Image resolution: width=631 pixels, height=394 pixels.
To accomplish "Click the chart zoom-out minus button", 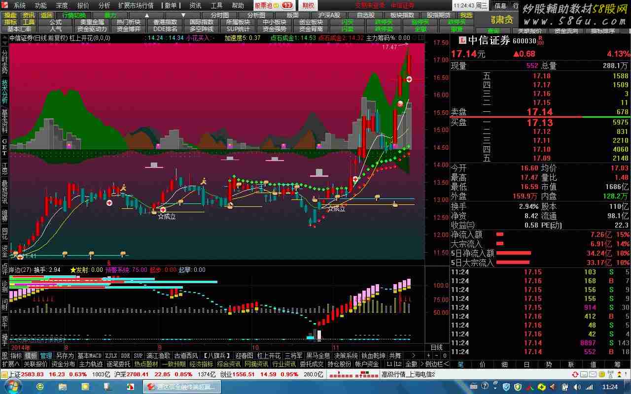I will pyautogui.click(x=437, y=355).
